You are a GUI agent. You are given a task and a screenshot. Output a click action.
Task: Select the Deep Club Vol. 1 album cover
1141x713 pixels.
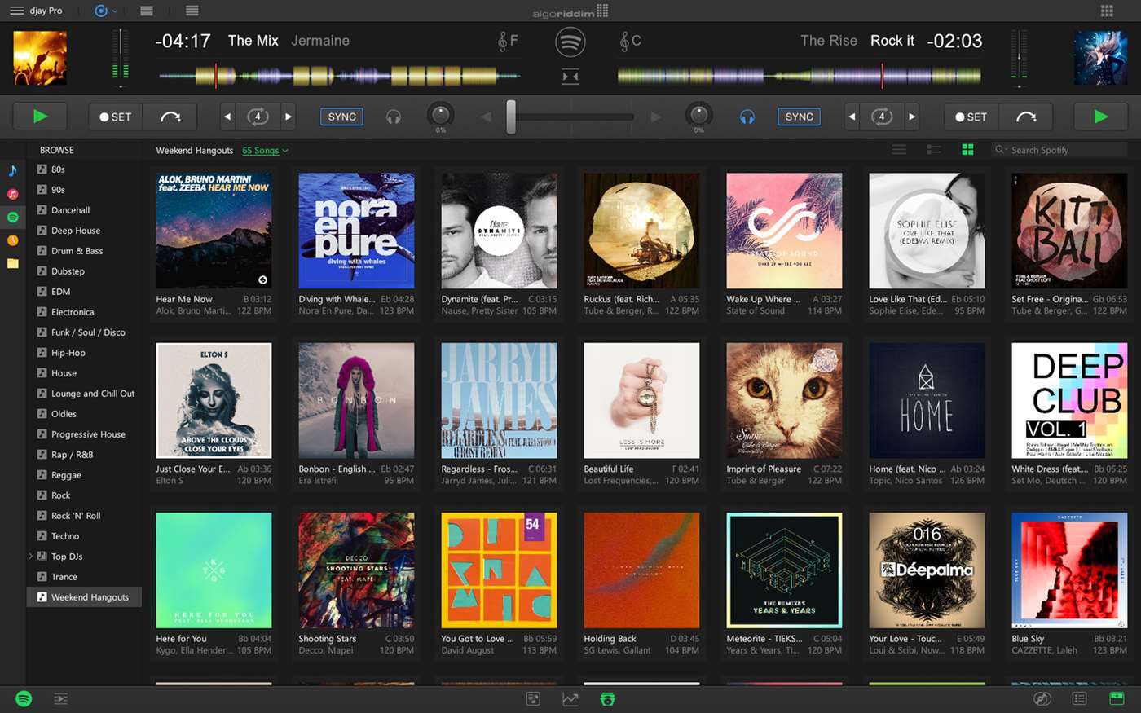[x=1069, y=400]
